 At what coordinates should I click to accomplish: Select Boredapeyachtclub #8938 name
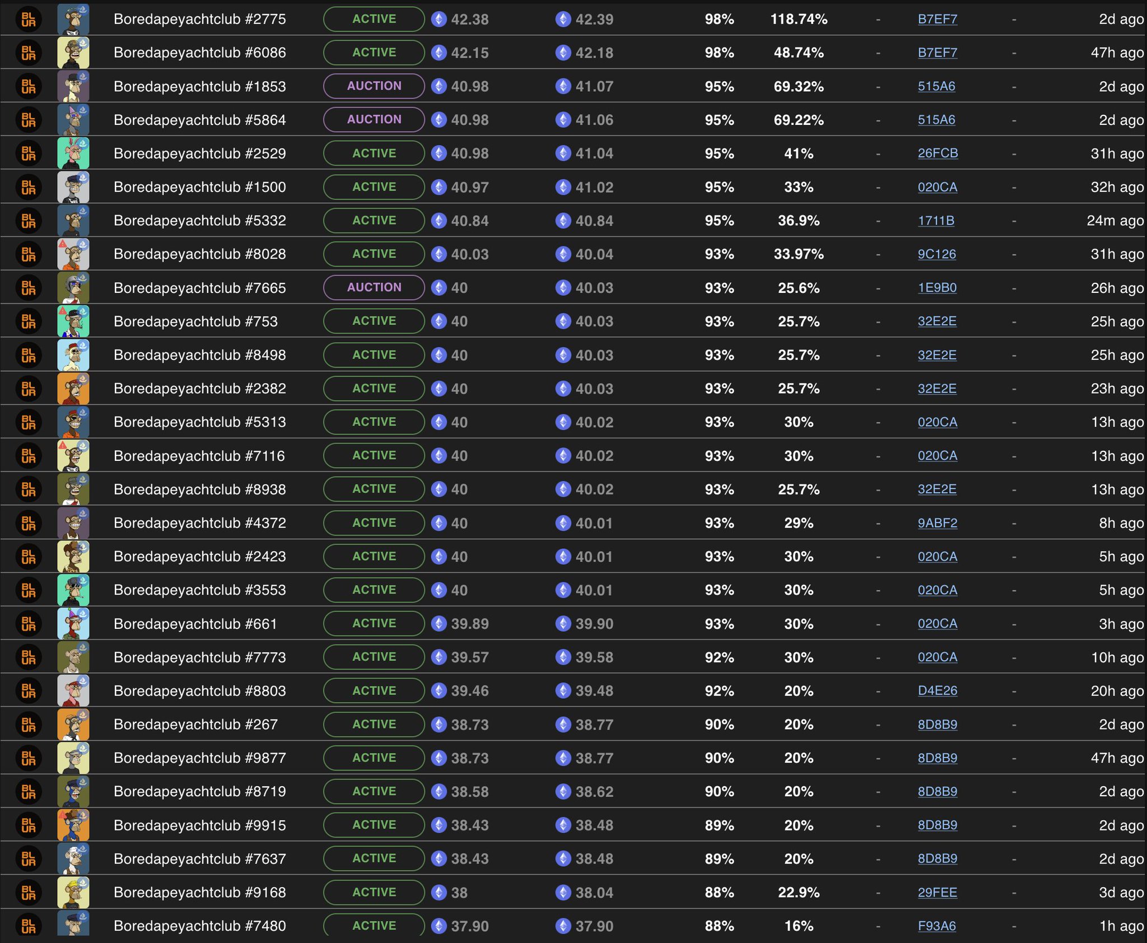tap(200, 489)
